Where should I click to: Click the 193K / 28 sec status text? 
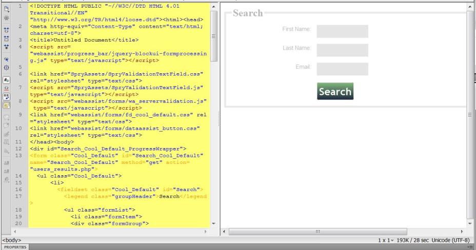click(x=412, y=240)
